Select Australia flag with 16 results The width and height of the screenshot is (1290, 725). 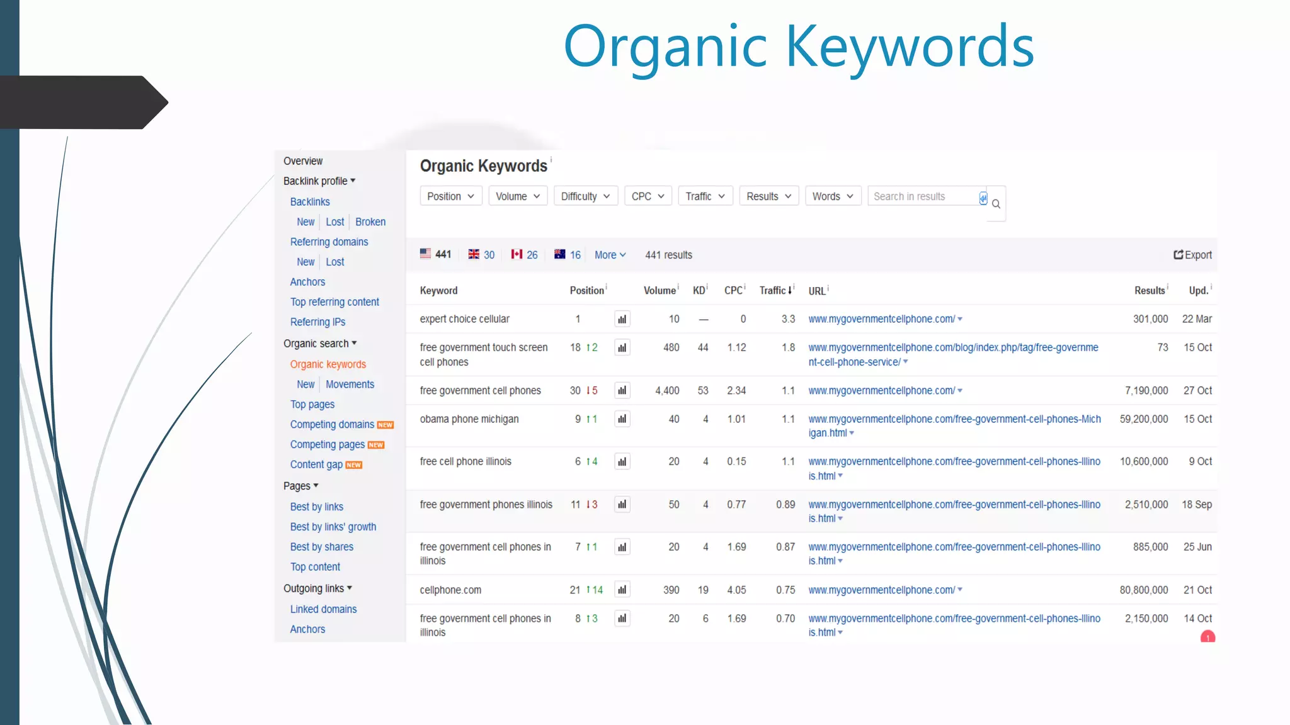tap(567, 254)
